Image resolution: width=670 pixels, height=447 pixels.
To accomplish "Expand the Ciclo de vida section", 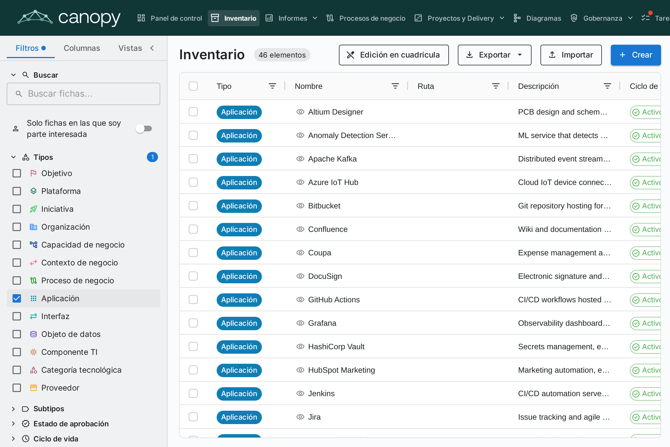I will 13,439.
